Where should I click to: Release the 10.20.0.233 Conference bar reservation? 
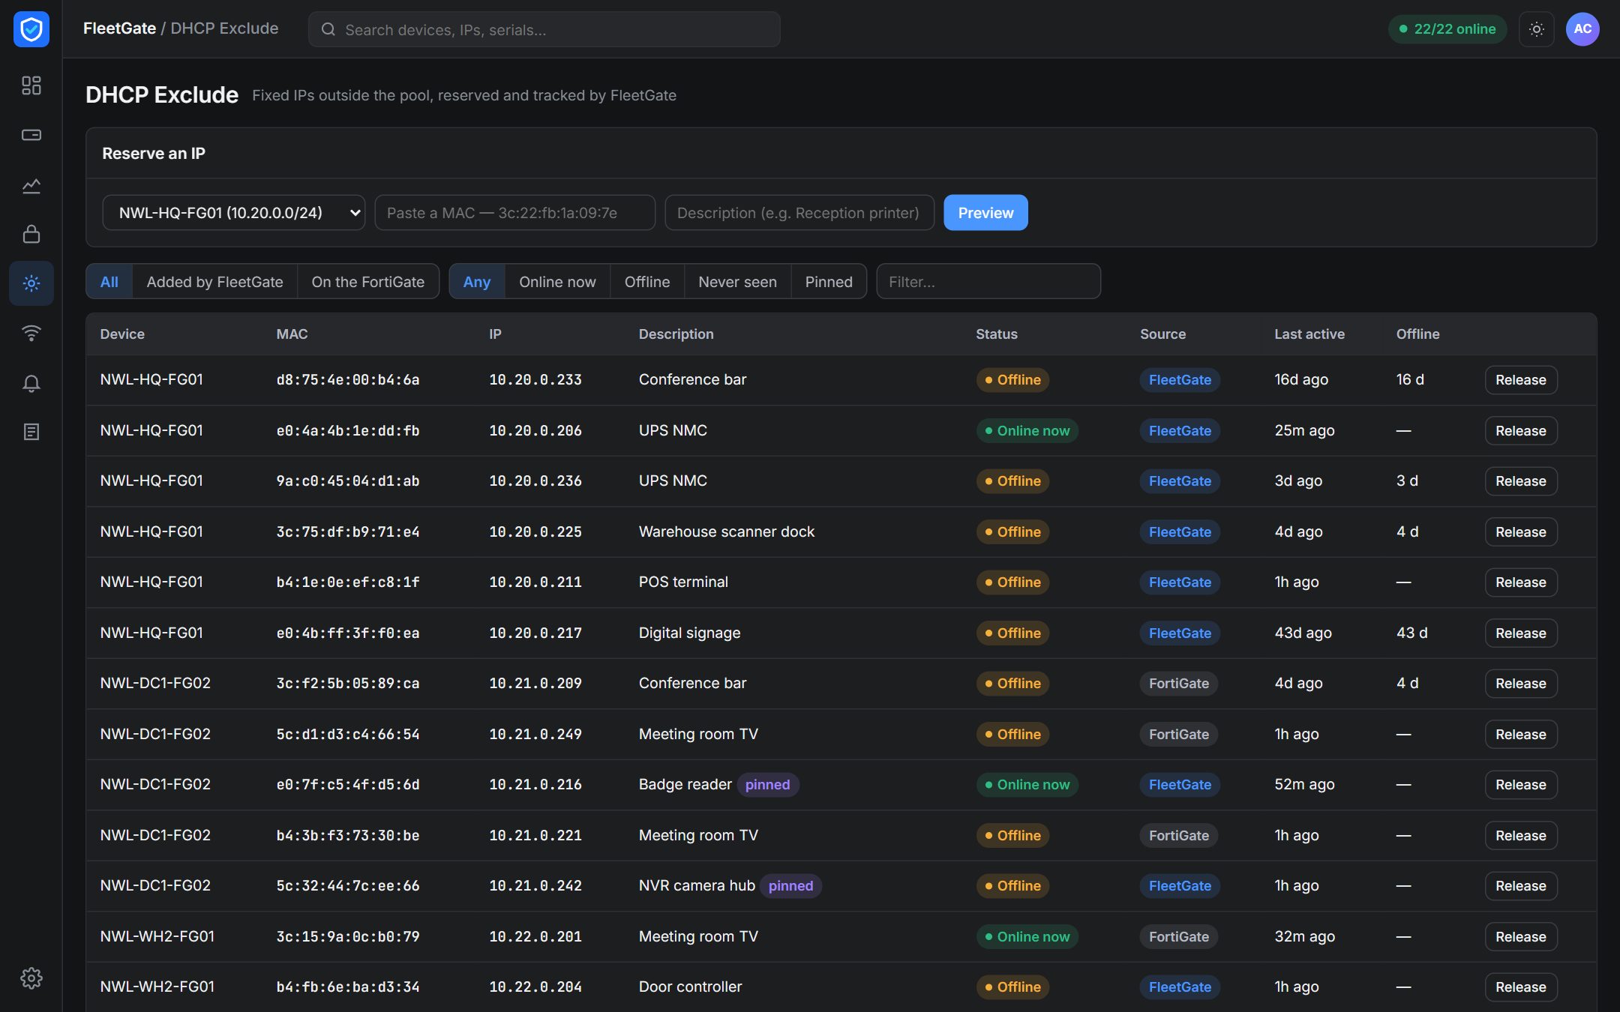click(x=1520, y=380)
